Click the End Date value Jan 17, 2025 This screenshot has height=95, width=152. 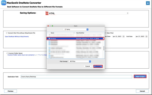(x=140, y=36)
